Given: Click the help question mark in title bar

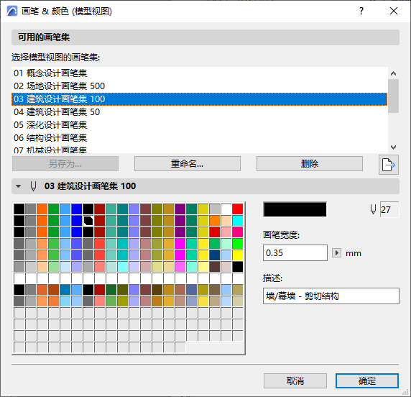Looking at the screenshot, I should point(361,11).
